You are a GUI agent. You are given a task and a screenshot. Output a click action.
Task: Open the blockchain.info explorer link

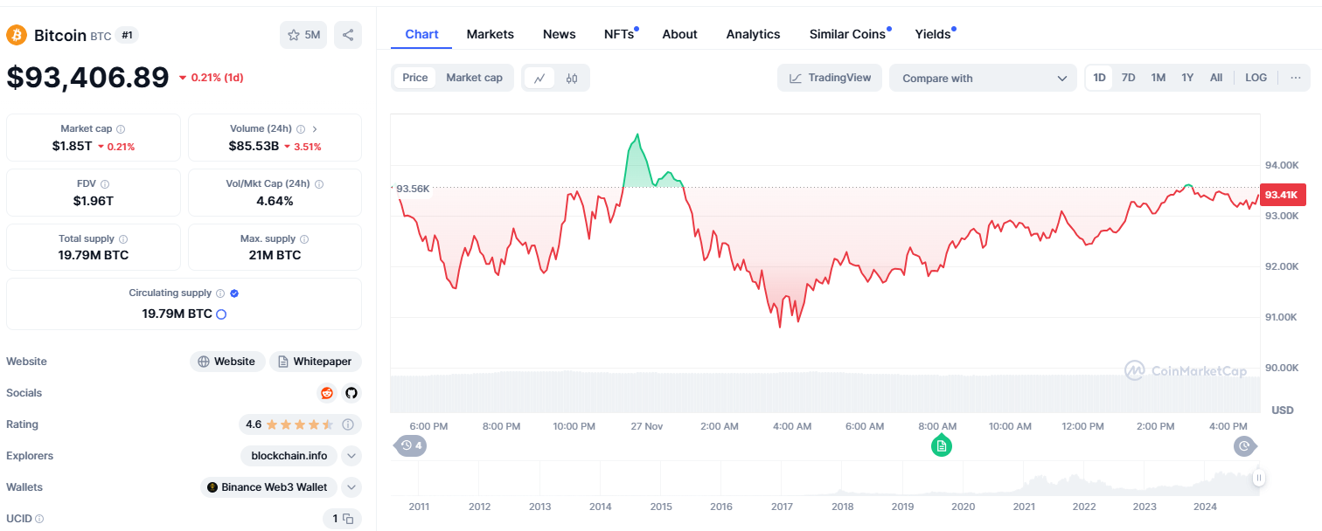pos(289,456)
